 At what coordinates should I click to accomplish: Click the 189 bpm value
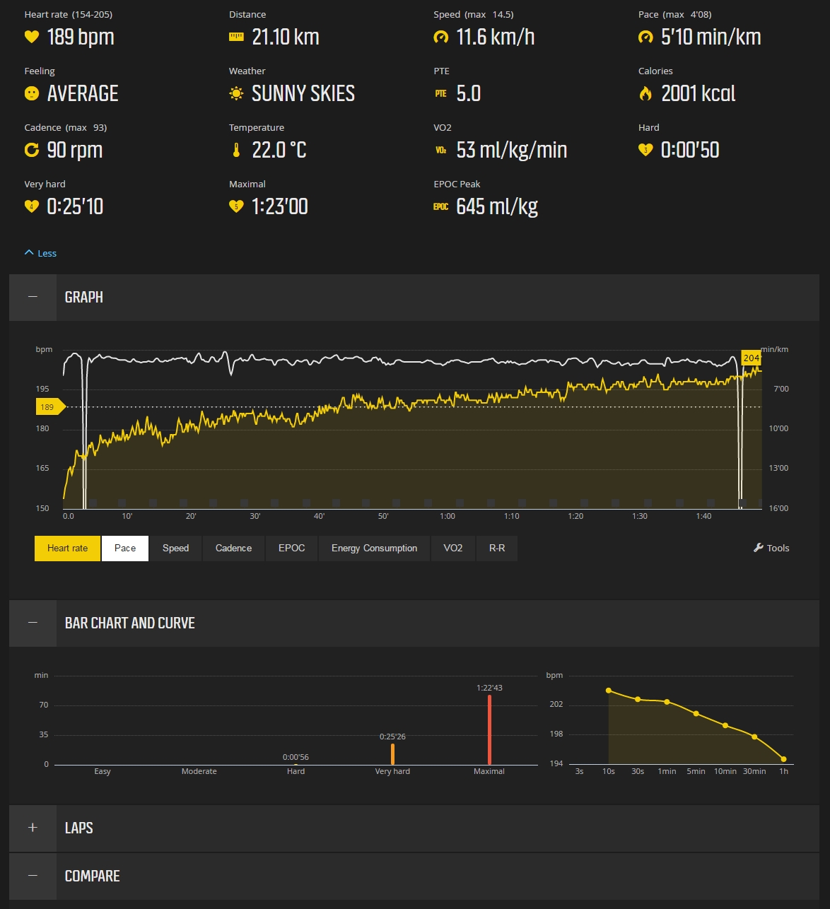pos(81,37)
